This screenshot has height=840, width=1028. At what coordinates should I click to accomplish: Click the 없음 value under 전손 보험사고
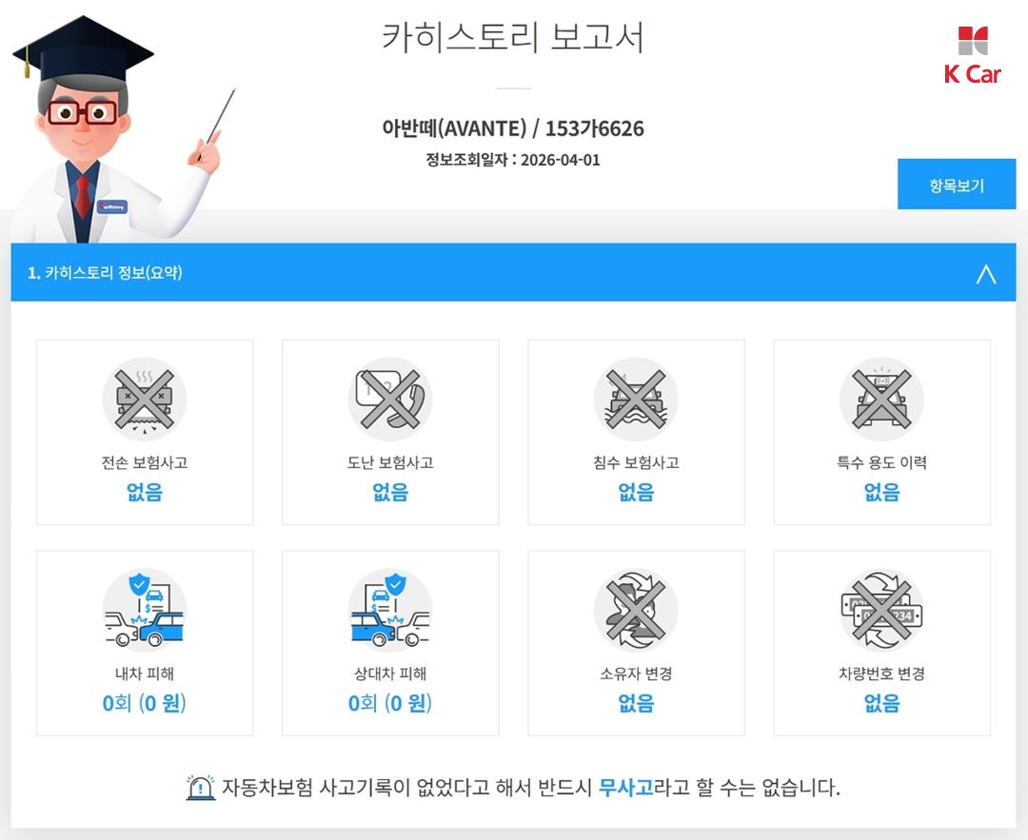point(145,492)
